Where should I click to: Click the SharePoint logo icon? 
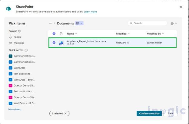click(x=8, y=9)
